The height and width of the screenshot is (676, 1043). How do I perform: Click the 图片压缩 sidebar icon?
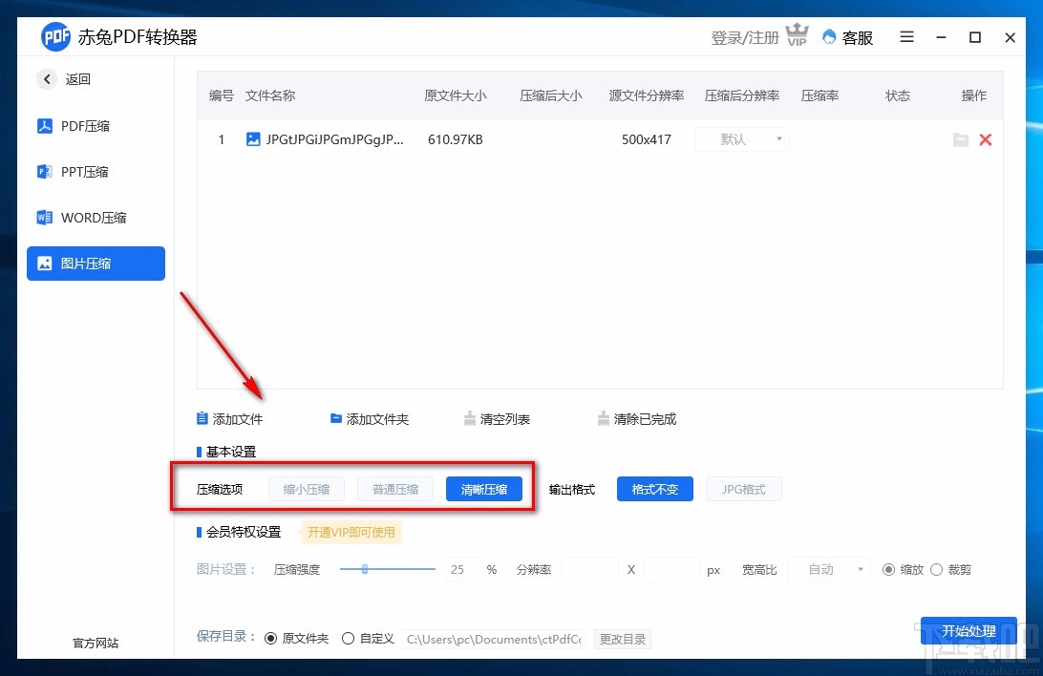[x=89, y=264]
